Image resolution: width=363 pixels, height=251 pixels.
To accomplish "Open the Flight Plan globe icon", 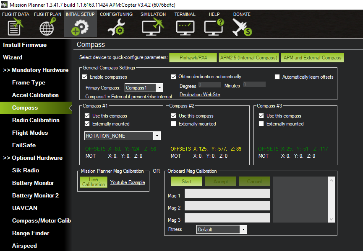I will pyautogui.click(x=47, y=27).
